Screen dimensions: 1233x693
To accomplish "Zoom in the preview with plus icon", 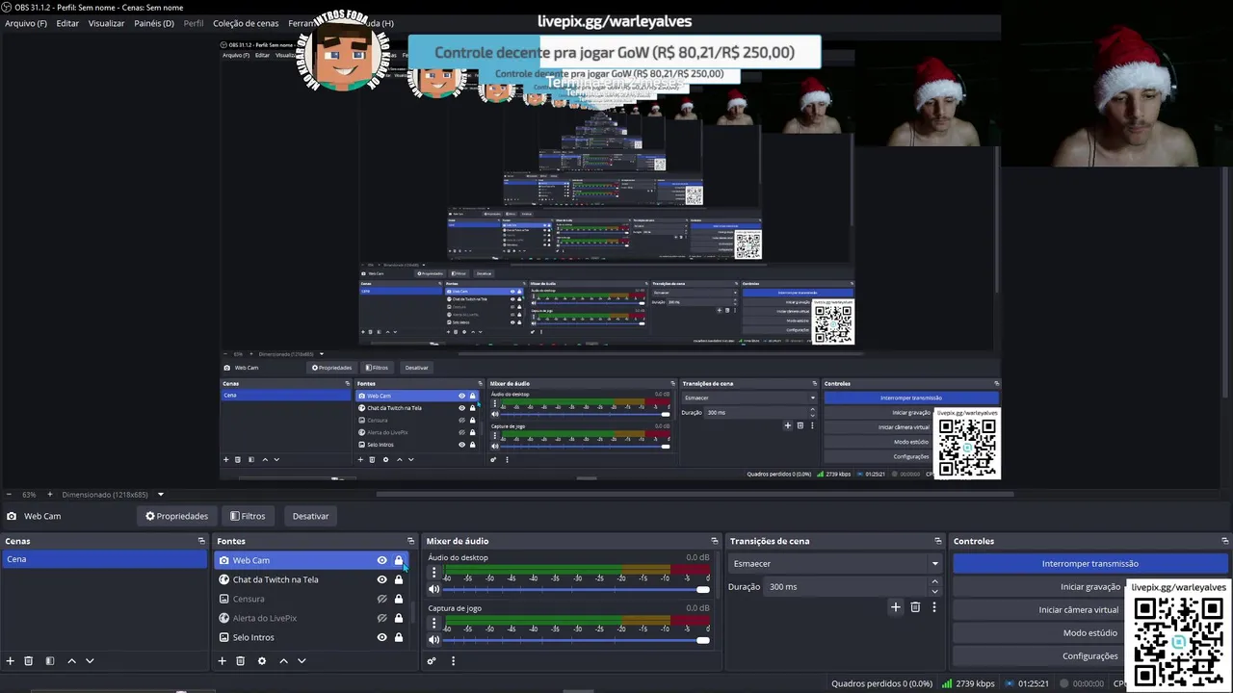I will click(50, 495).
